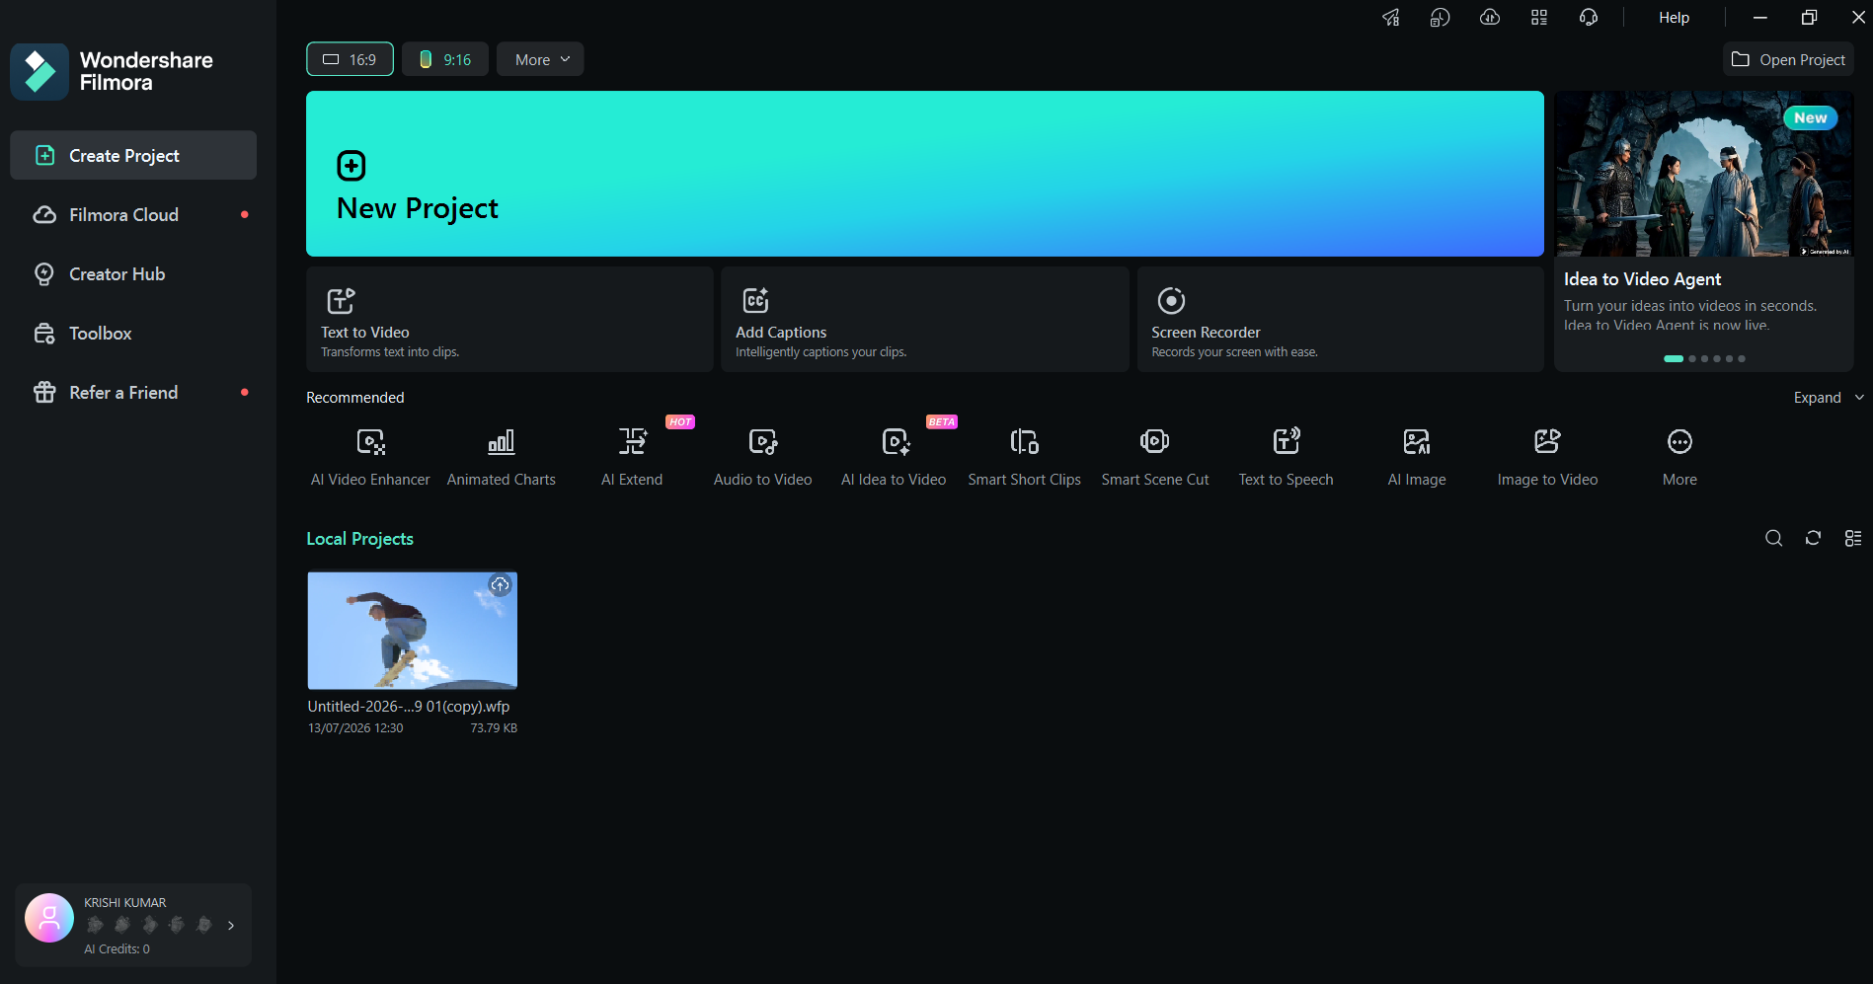Open Smart Scene Cut tool
The image size is (1873, 984).
tap(1155, 456)
